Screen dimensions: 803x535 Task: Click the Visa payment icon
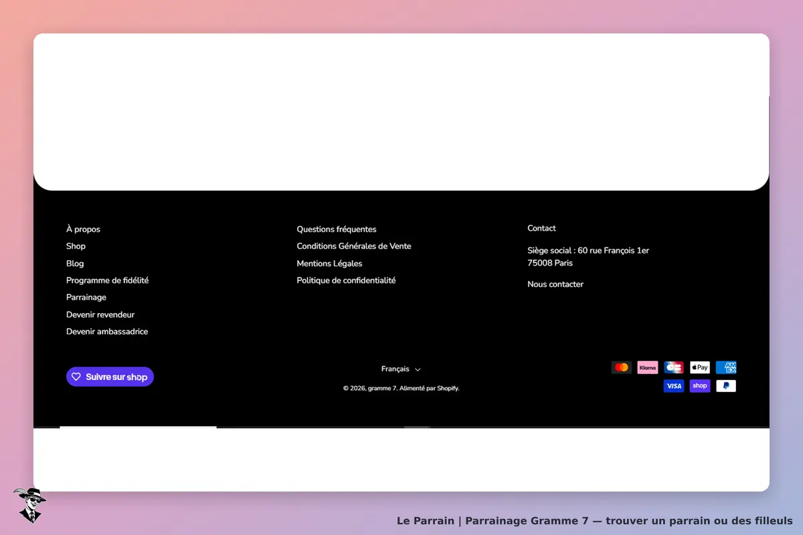(x=674, y=386)
